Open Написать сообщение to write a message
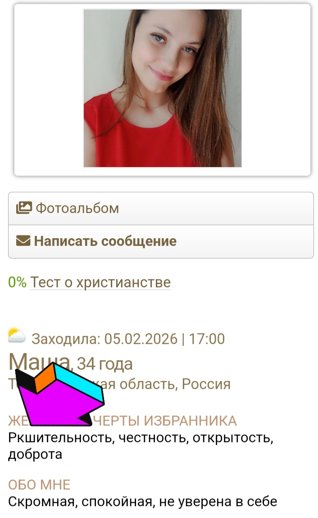Screen dimensions: 318x518 (161, 241)
